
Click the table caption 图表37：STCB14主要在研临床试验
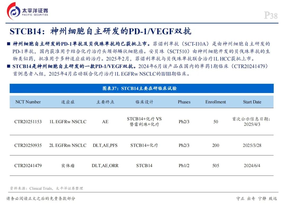coord(140,88)
